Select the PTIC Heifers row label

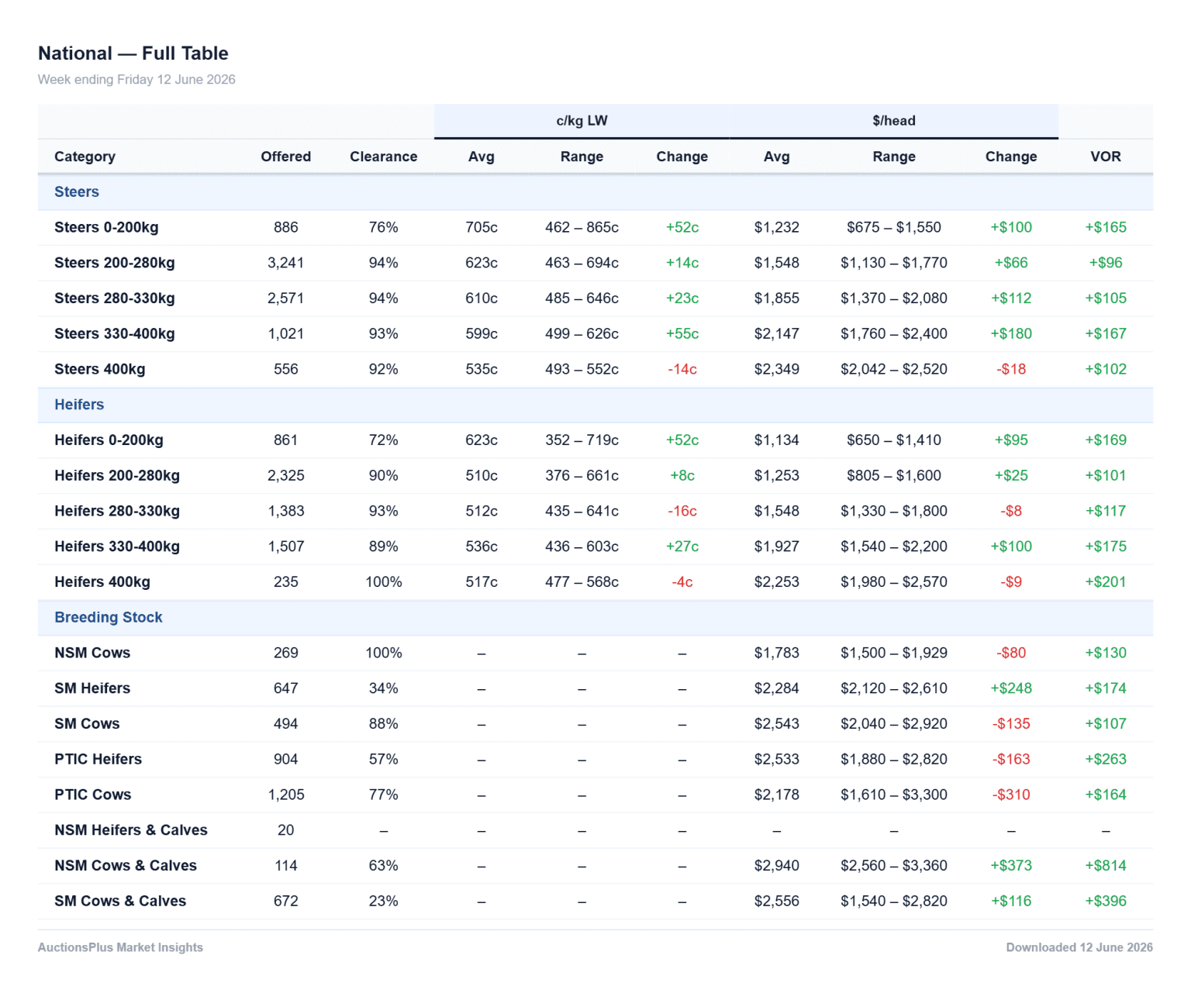(x=98, y=759)
